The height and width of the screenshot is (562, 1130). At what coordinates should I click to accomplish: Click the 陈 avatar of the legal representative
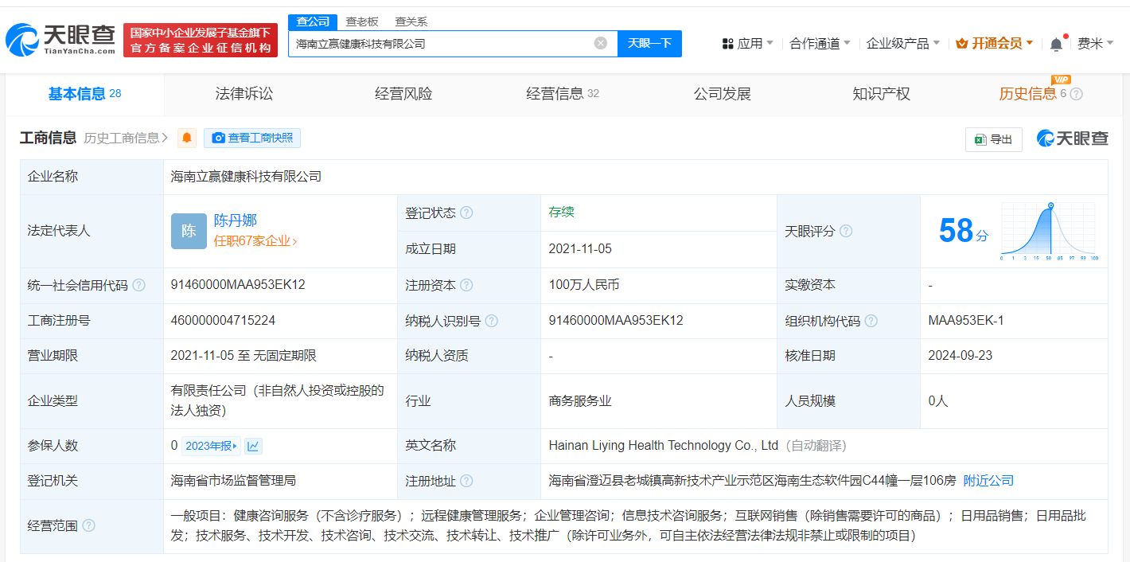tap(189, 231)
